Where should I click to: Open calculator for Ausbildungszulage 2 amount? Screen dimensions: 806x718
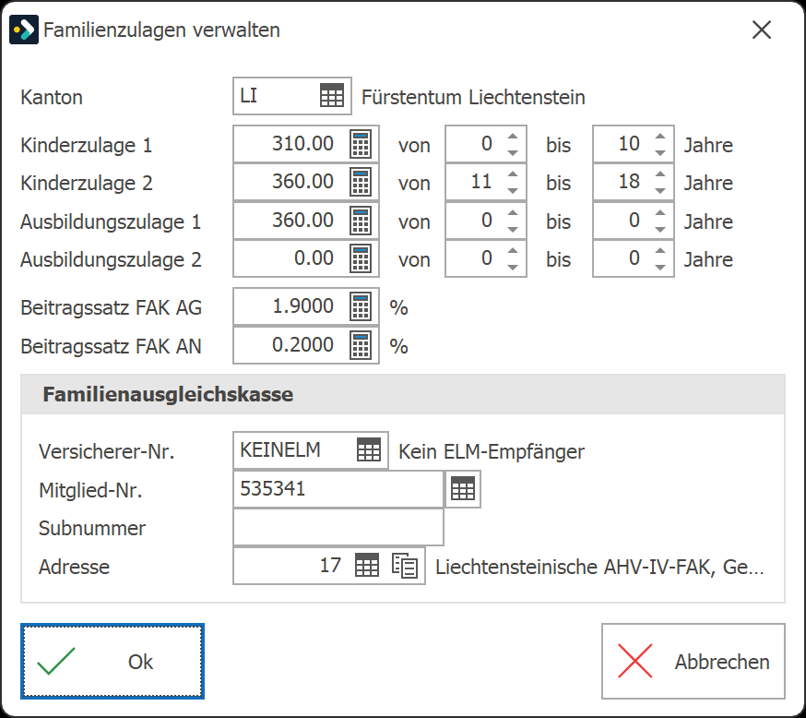[361, 258]
